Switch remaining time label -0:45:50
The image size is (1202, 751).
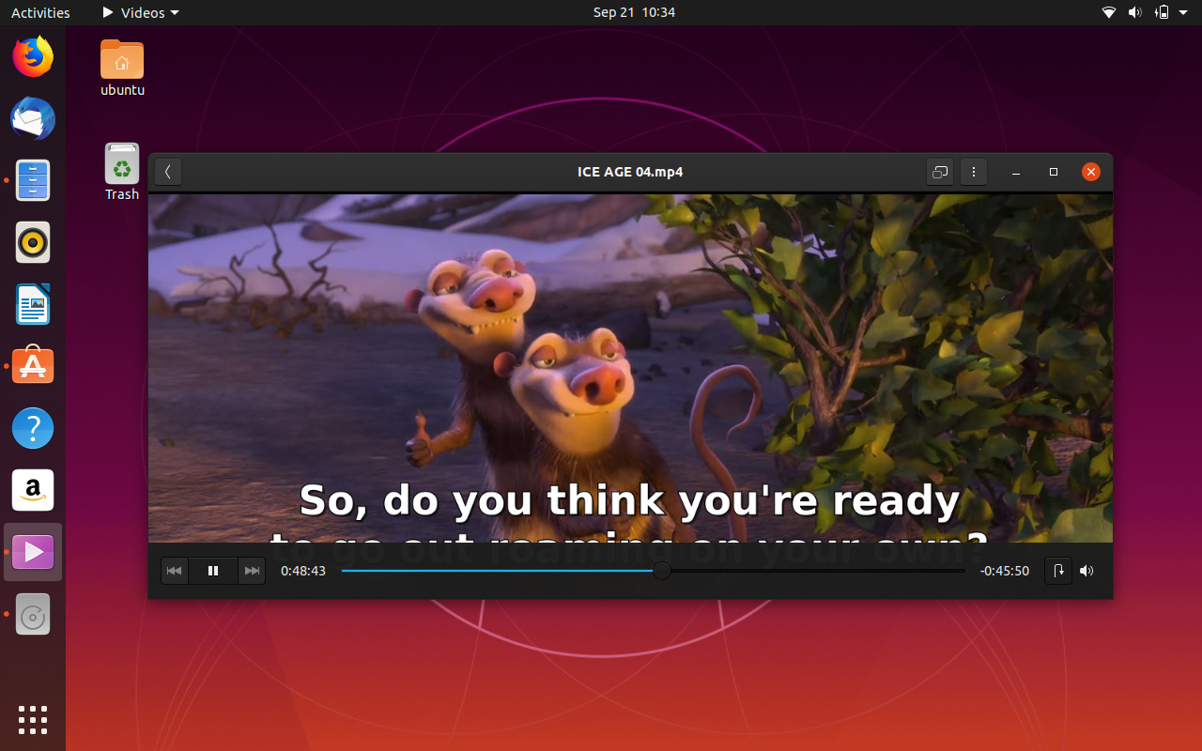(x=1004, y=571)
